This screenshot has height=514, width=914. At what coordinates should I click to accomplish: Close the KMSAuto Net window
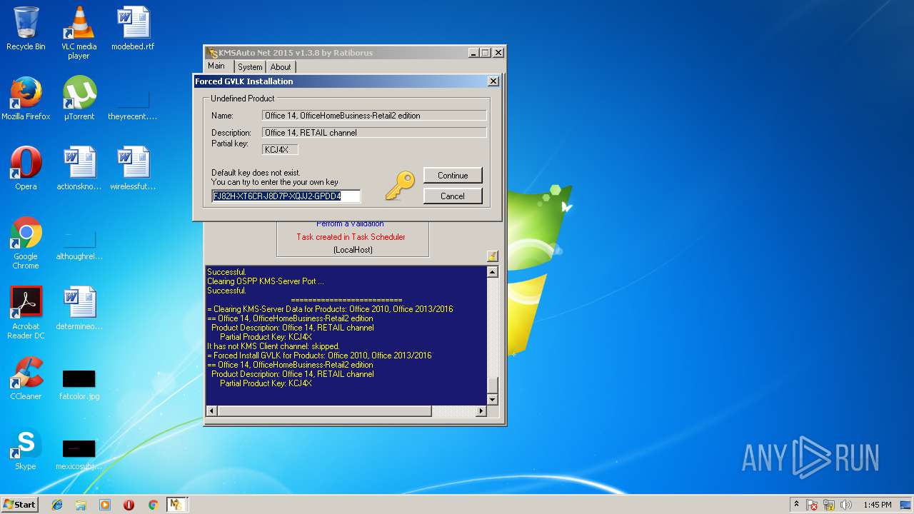click(x=498, y=53)
